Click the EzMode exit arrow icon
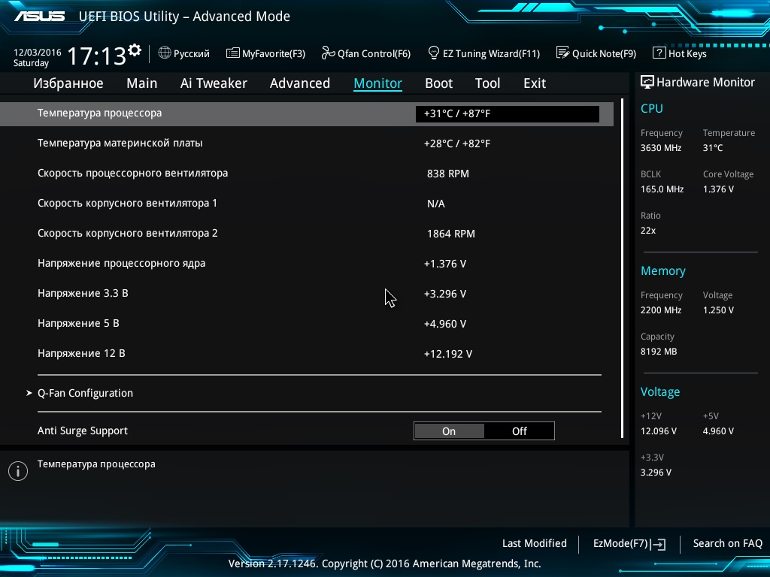Viewport: 770px width, 577px height. point(658,544)
